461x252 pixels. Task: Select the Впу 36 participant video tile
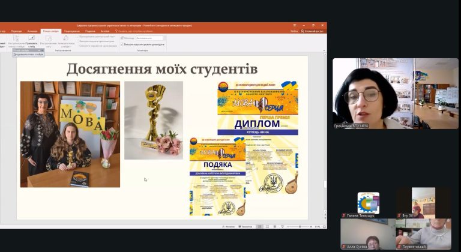click(x=423, y=203)
